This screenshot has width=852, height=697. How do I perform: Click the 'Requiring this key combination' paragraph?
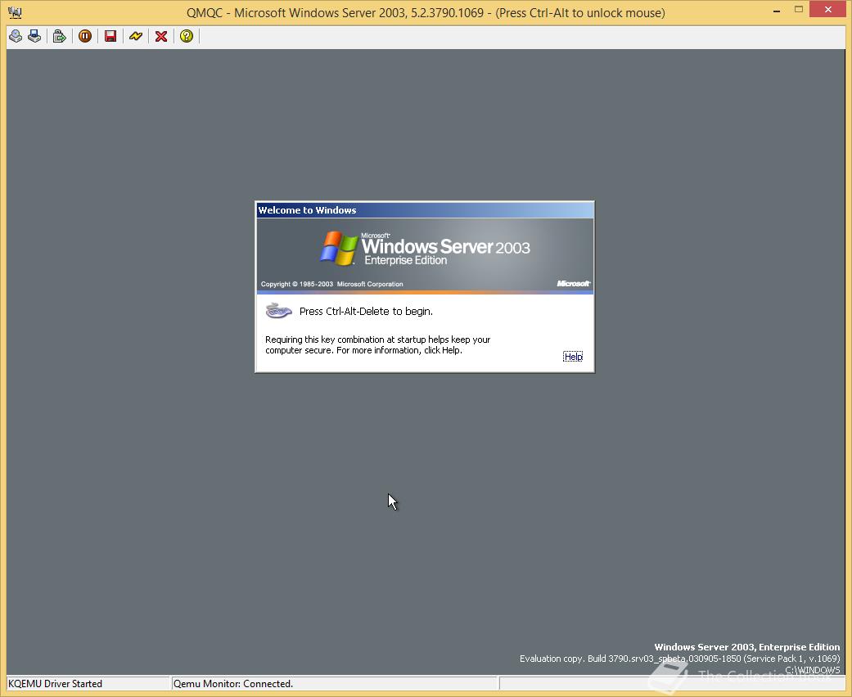coord(377,344)
